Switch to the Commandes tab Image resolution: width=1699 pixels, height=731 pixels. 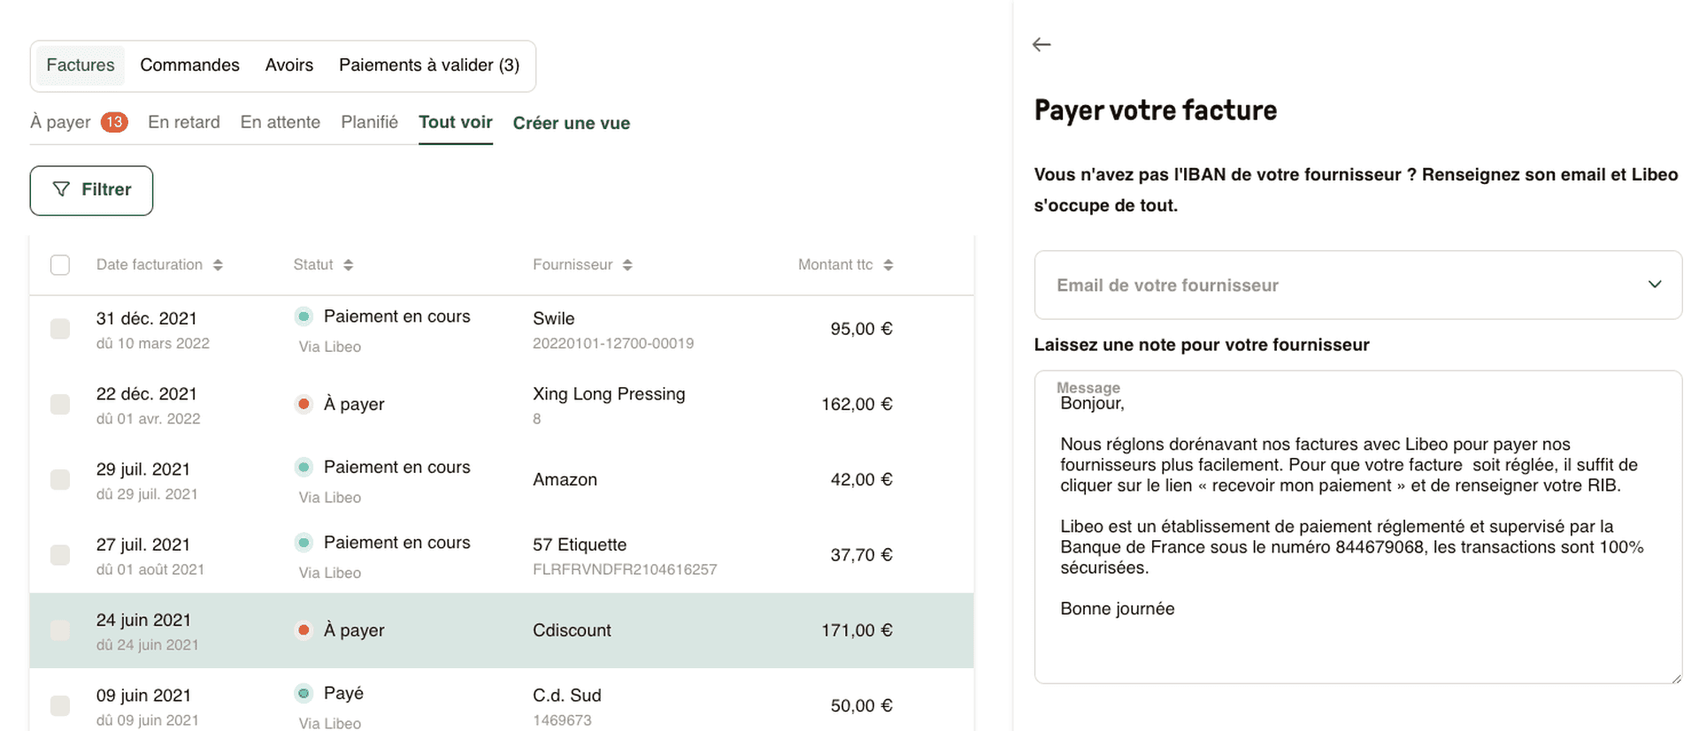(189, 65)
